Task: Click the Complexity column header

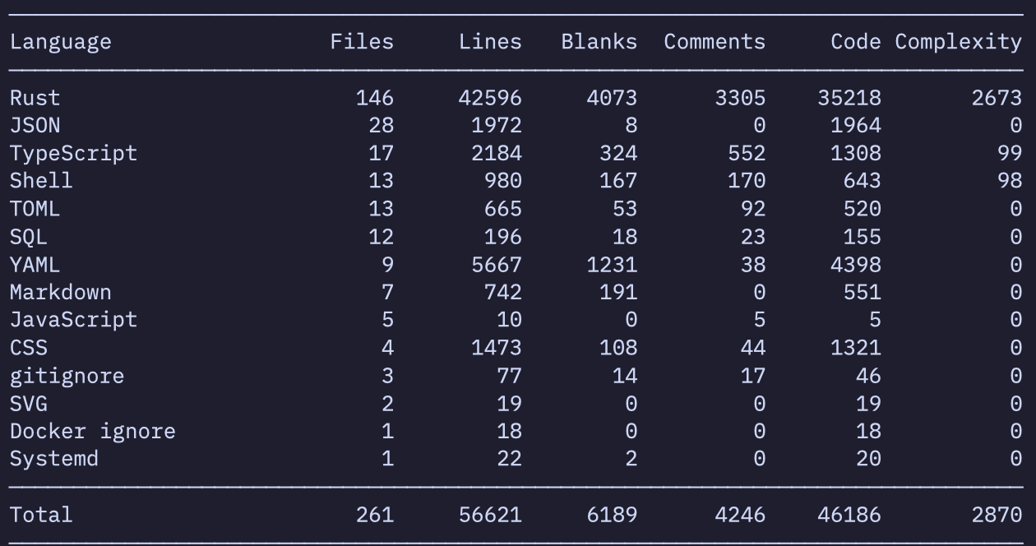Action: coord(958,42)
